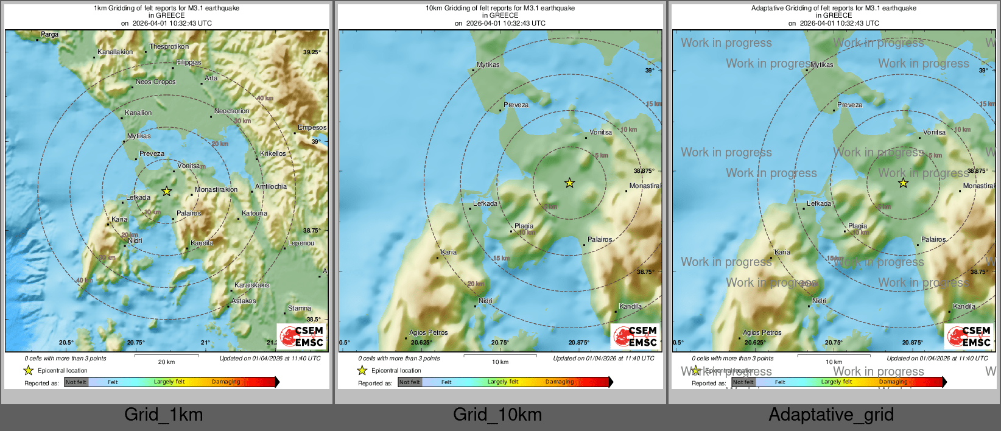Click the 'Astakos' label on the Grid_1km map

click(244, 301)
